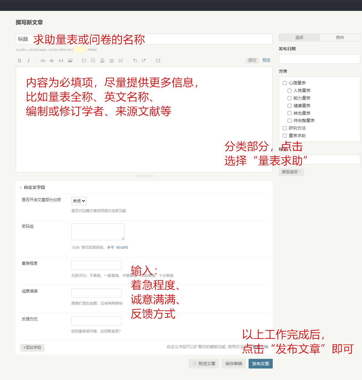This screenshot has width=362, height=380.
Task: Tick the 研究方法 category checkbox
Action: pos(285,128)
